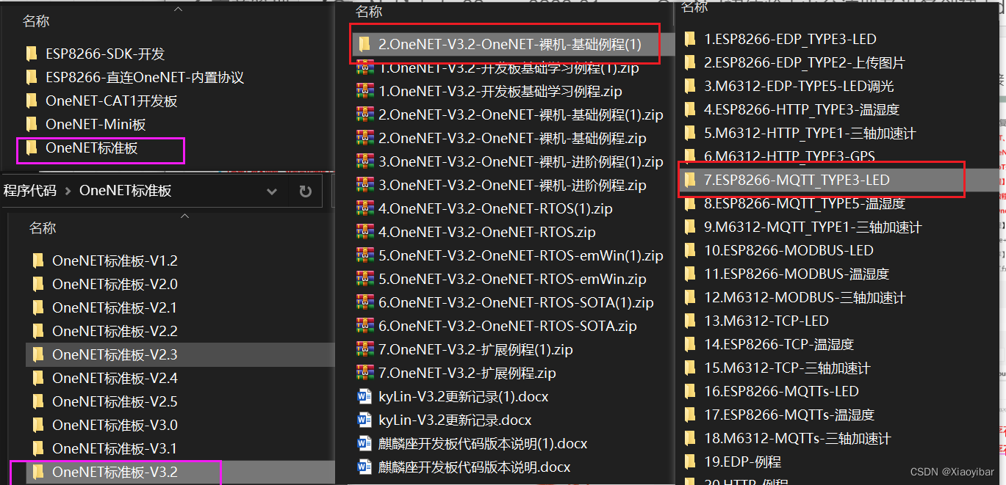Select 2.OneNET-V3.2-OneNET-裸机-基础例程.zip file name
The height and width of the screenshot is (485, 1006).
512,138
